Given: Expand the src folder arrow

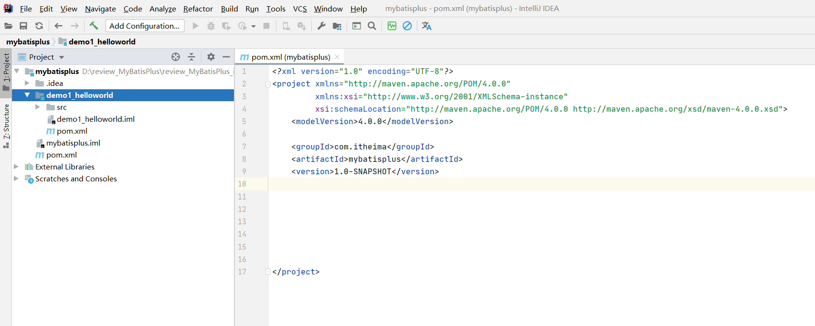Looking at the screenshot, I should [38, 107].
